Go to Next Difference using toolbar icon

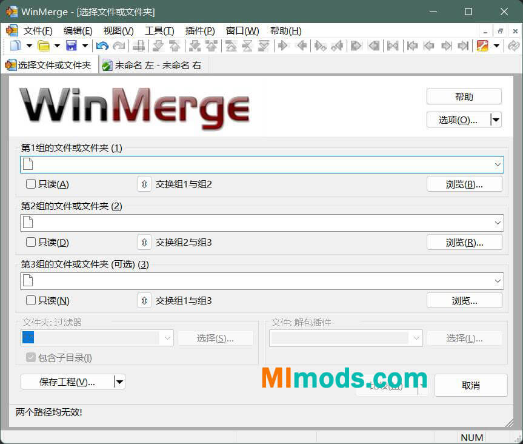(x=158, y=45)
